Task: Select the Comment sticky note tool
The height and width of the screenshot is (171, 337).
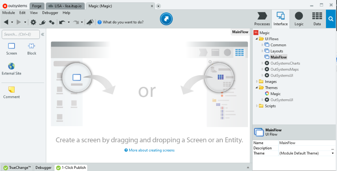Action: 11,92
